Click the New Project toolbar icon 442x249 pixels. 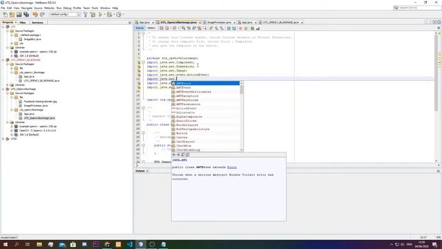tap(12, 15)
